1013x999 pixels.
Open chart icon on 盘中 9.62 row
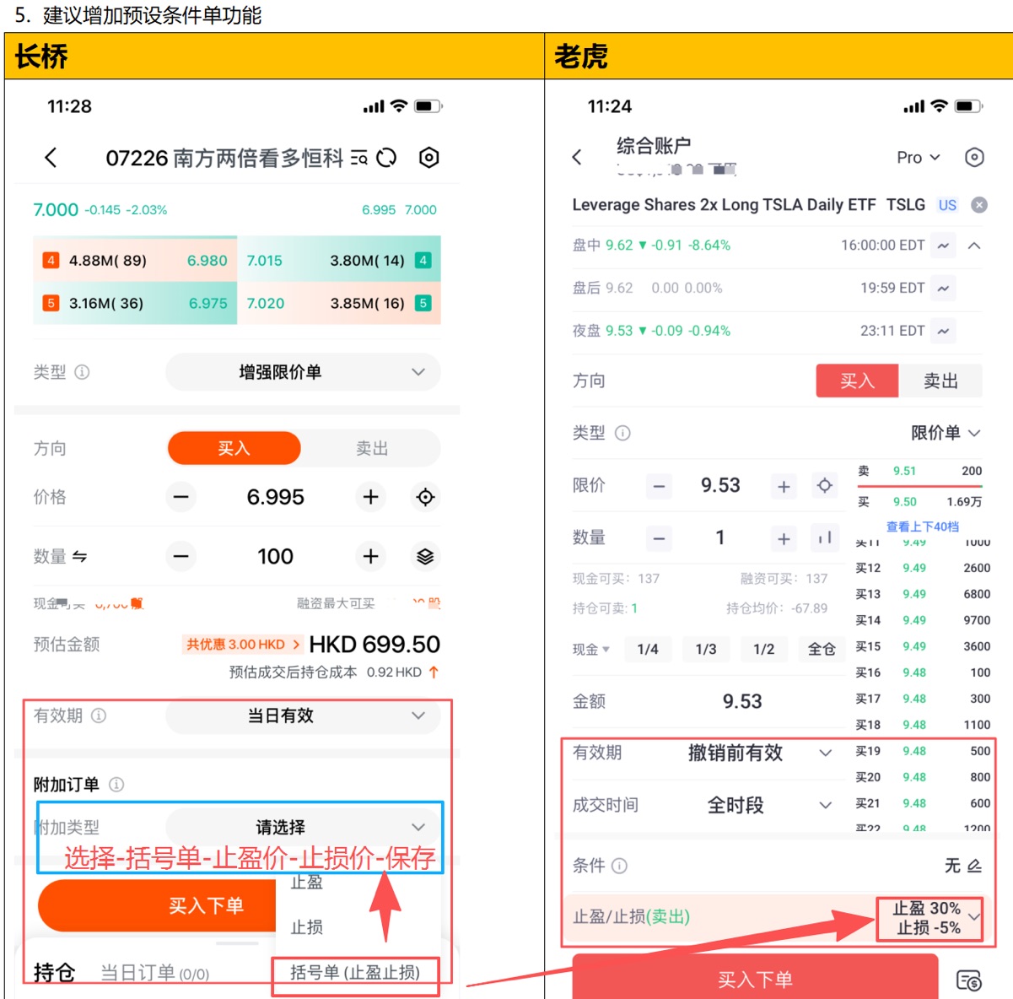943,246
